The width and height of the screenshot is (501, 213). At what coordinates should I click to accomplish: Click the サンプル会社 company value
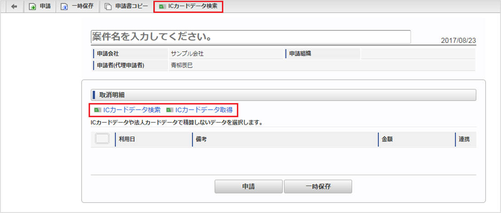(188, 53)
